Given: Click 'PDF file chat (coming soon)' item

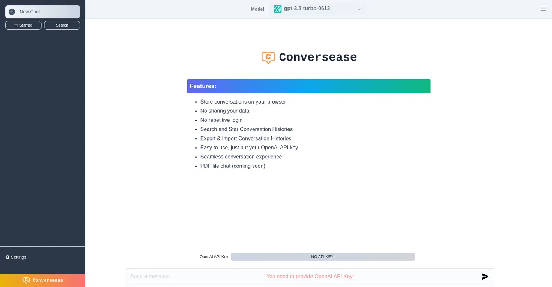Looking at the screenshot, I should coord(233,166).
